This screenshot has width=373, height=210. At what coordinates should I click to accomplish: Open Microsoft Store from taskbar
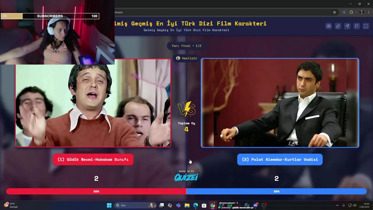(204, 205)
